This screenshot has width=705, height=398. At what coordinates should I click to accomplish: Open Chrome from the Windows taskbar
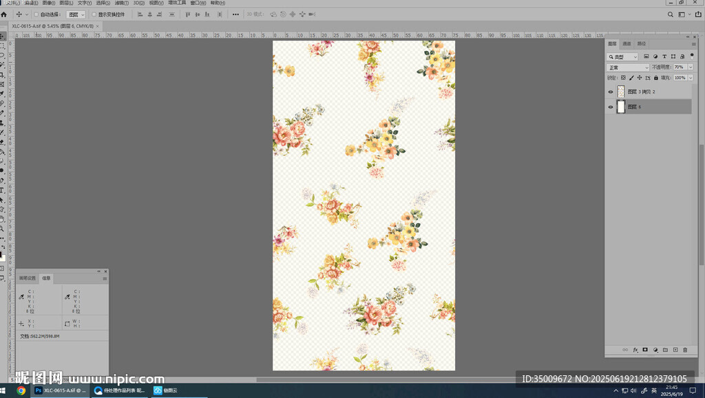21,390
